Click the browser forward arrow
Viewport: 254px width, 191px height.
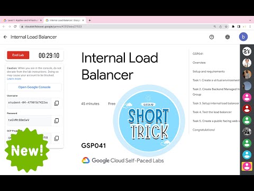(10, 27)
